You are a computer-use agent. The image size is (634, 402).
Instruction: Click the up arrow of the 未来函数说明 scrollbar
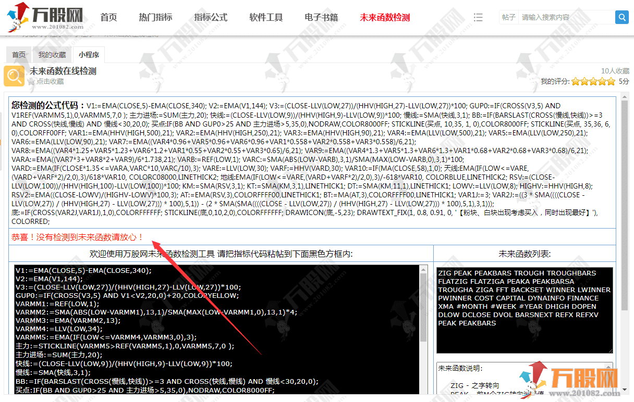[x=608, y=367]
